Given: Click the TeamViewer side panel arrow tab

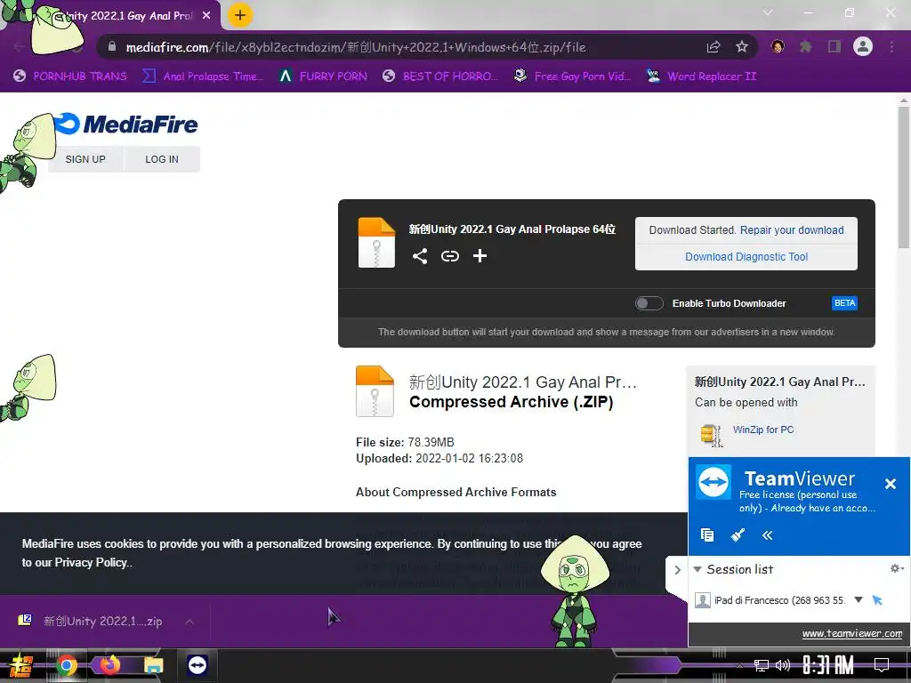Looking at the screenshot, I should point(677,570).
